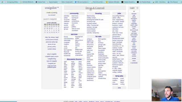Open the discussion forums heading
The image size is (182, 102).
[x=74, y=59]
